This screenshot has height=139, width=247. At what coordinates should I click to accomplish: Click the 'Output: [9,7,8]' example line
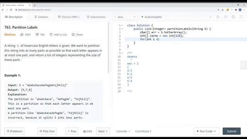point(20,90)
